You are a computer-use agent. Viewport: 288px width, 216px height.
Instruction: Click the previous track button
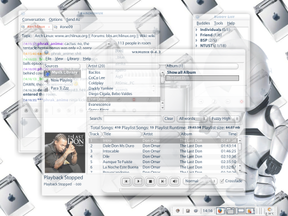(126, 181)
